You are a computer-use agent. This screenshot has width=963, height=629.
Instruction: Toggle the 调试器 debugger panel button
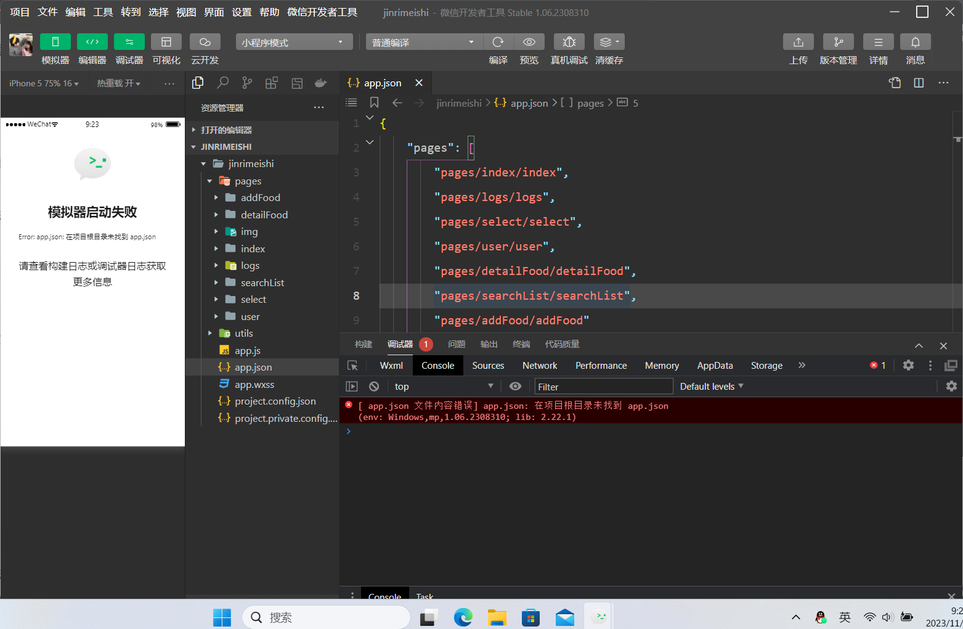129,42
